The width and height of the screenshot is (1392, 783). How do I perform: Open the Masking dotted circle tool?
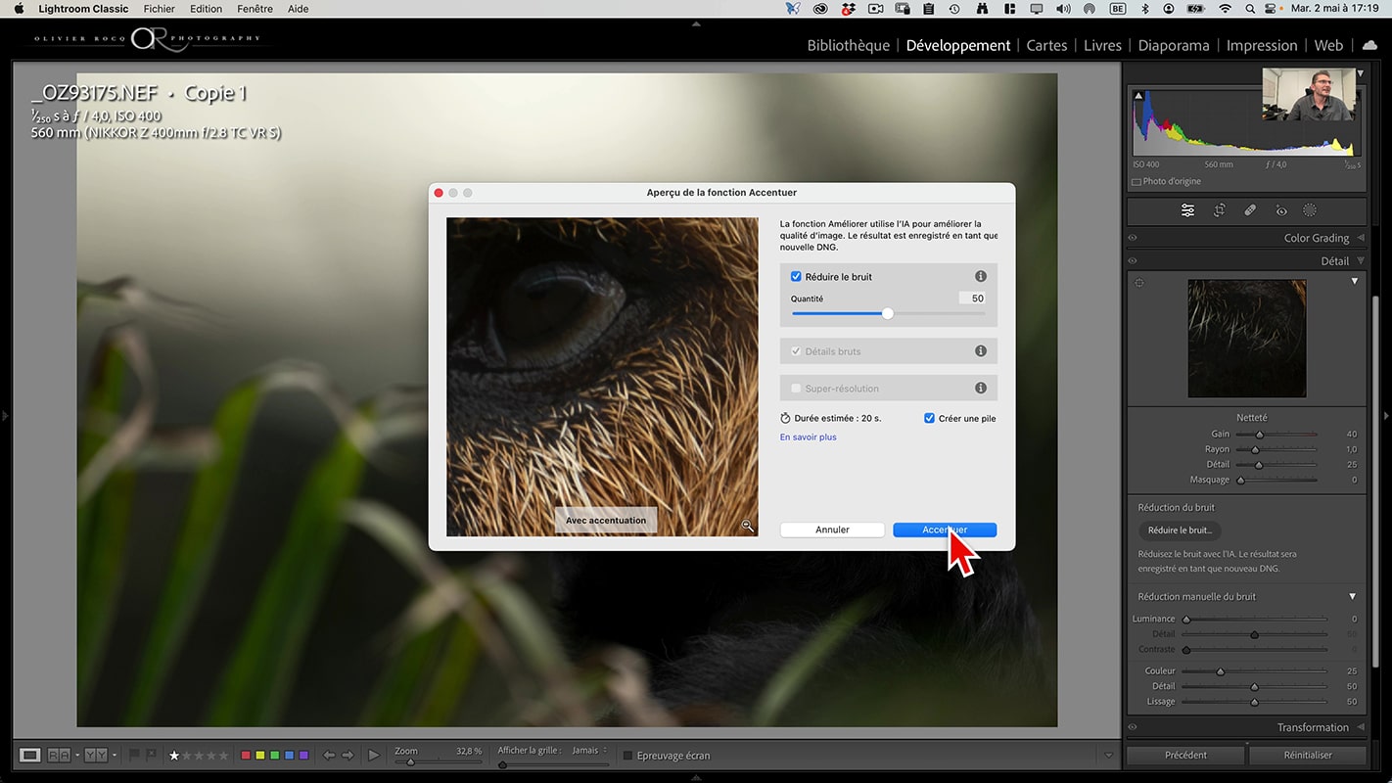click(1310, 210)
